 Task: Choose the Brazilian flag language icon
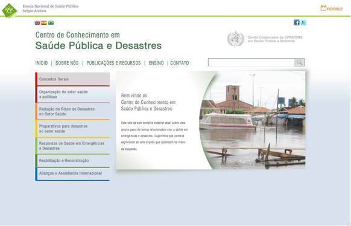(51, 22)
